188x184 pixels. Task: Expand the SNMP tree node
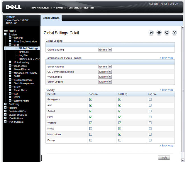pos(10,76)
